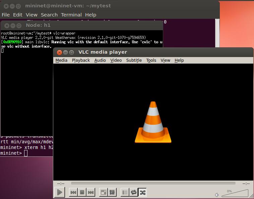The image size is (254, 199).
Task: Close the VLC media player window
Action: tap(59, 52)
